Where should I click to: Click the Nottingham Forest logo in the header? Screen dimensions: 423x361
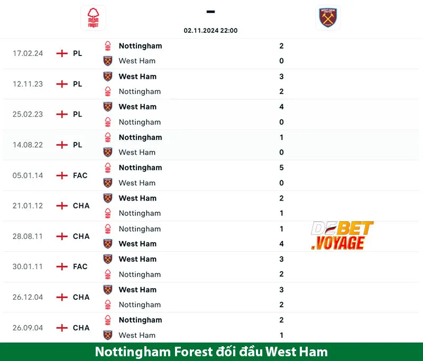click(x=93, y=18)
